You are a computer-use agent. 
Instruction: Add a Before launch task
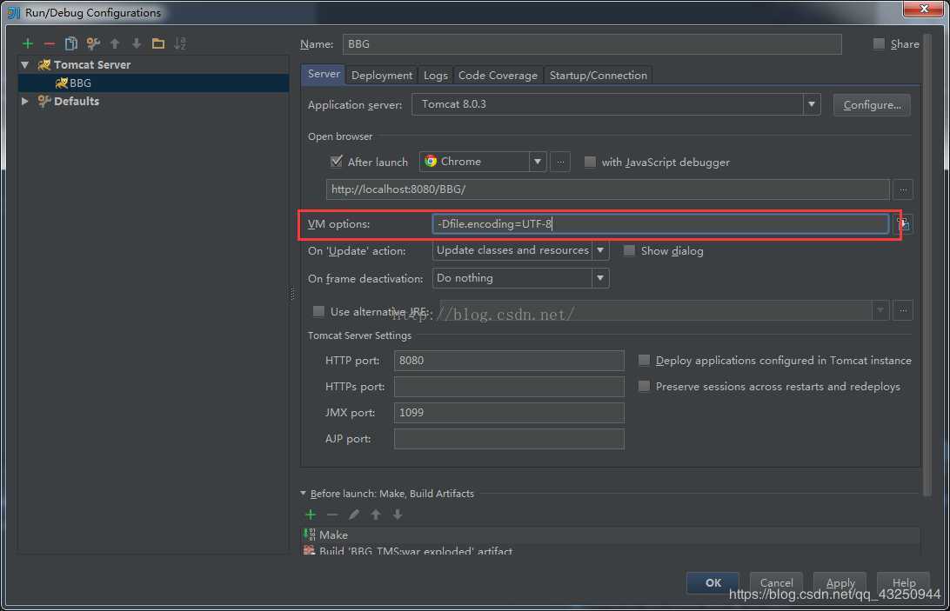click(x=311, y=515)
